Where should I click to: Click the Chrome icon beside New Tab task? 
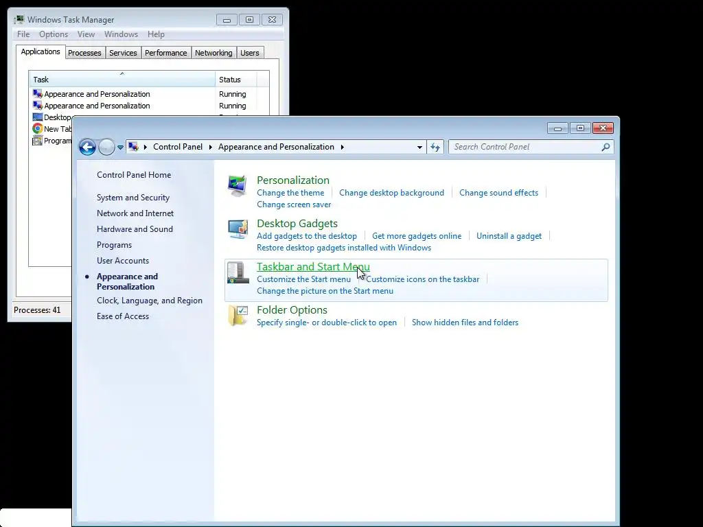tap(38, 128)
